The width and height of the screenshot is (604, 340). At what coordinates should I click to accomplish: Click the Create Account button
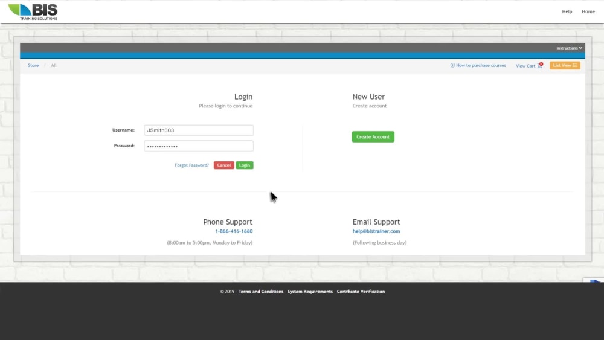pyautogui.click(x=373, y=136)
